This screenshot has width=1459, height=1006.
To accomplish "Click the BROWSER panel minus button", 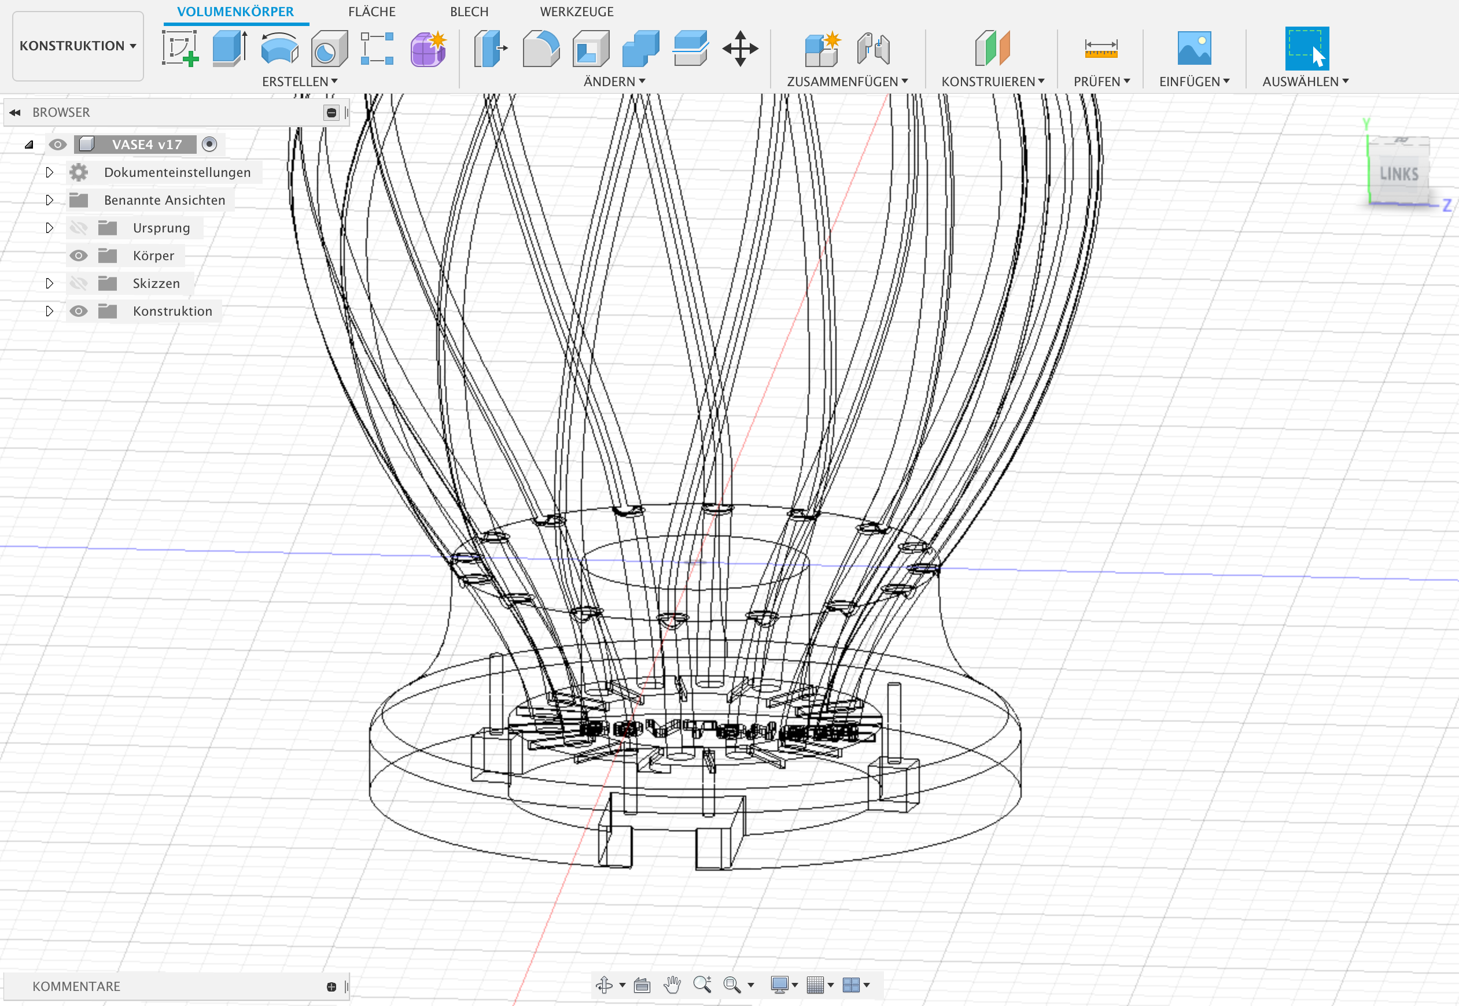I will [x=331, y=112].
